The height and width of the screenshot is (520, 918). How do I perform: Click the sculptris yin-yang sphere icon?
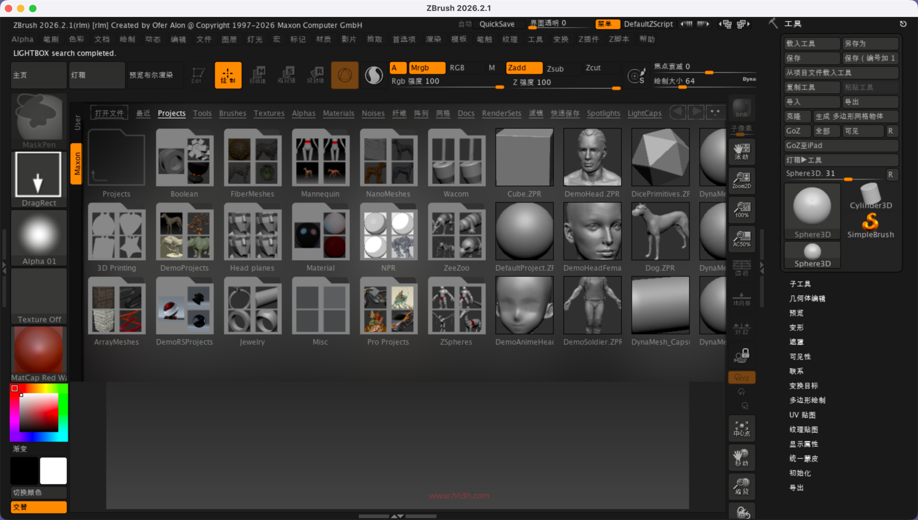[x=374, y=75]
